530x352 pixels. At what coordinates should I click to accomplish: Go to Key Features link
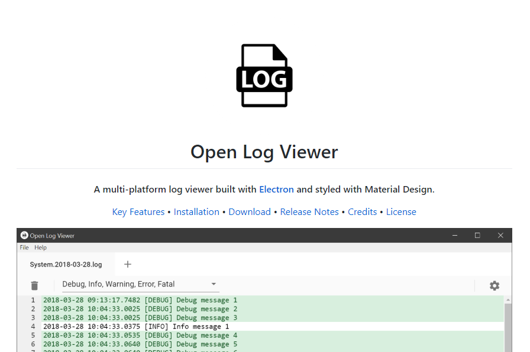pos(138,212)
